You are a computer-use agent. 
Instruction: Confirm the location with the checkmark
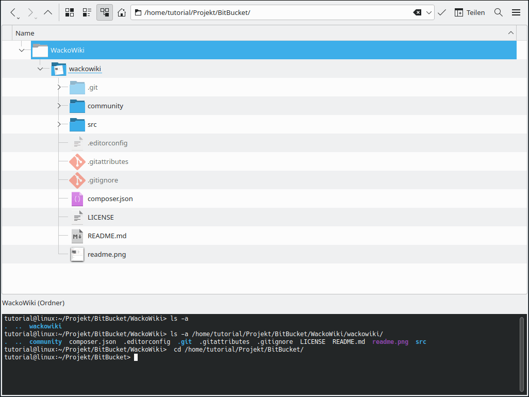pyautogui.click(x=442, y=12)
